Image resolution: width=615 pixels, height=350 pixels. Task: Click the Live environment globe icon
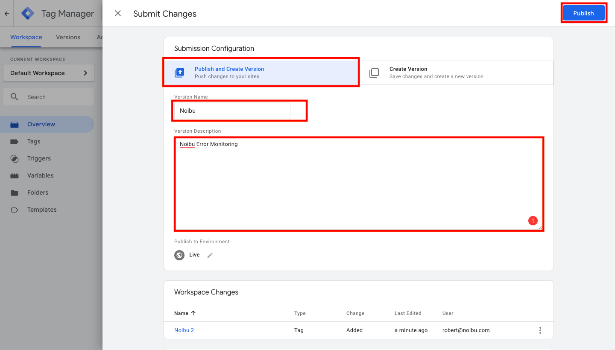click(x=179, y=255)
